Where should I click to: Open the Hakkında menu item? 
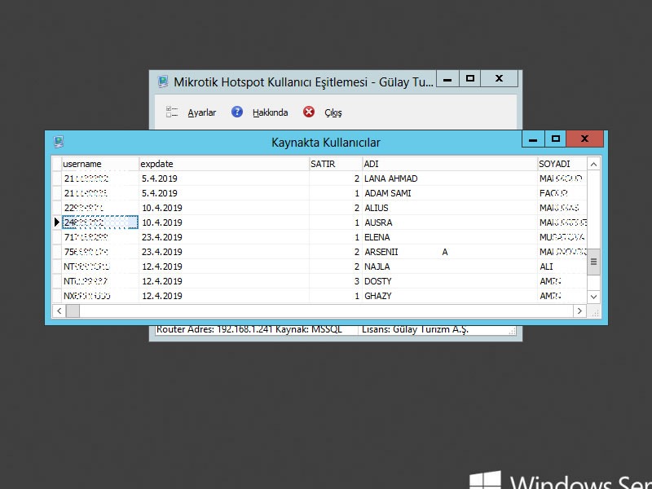pyautogui.click(x=270, y=112)
